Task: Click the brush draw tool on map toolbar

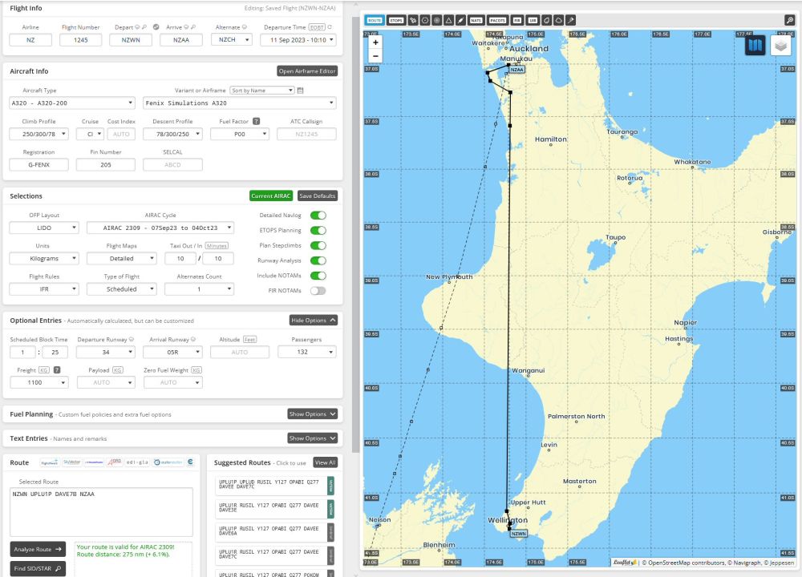Action: (460, 21)
